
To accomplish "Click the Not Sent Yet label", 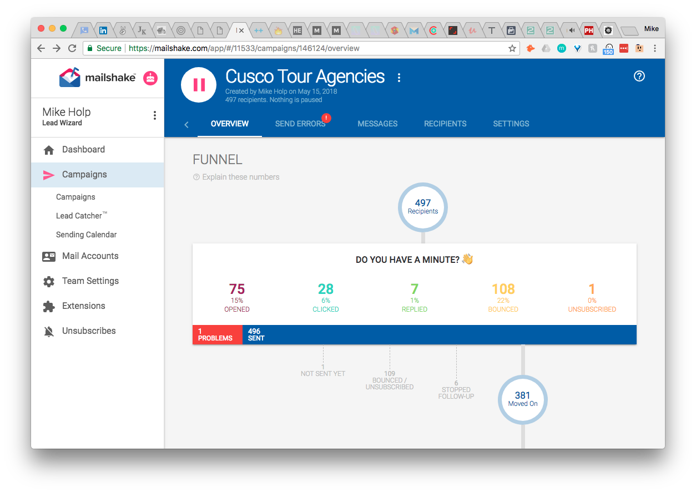I will pyautogui.click(x=323, y=370).
